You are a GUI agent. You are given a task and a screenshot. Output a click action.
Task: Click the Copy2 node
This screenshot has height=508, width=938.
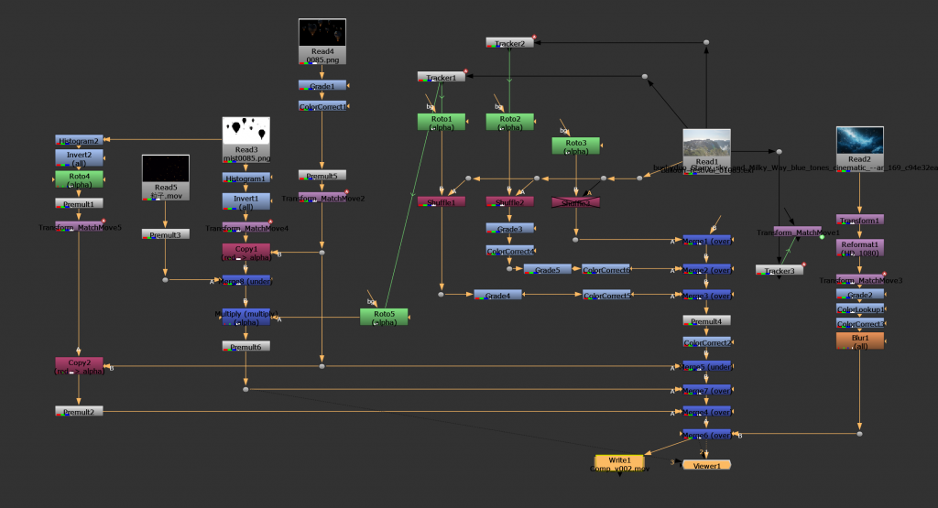pyautogui.click(x=79, y=365)
